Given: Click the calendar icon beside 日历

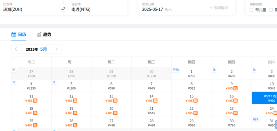Looking at the screenshot, I should tap(14, 34).
